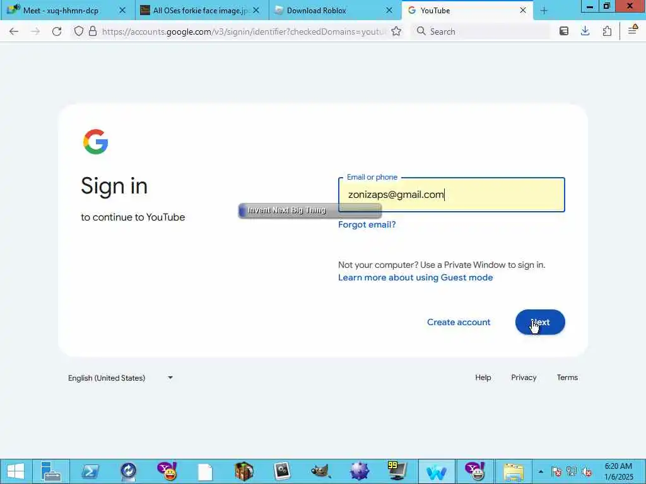
Task: Open the blue W app in taskbar
Action: point(437,472)
